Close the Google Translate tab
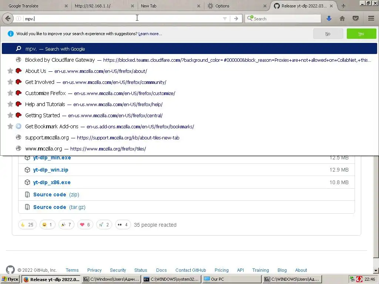 66,6
